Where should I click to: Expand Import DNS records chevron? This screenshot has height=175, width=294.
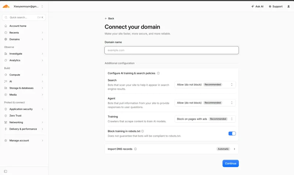click(234, 149)
